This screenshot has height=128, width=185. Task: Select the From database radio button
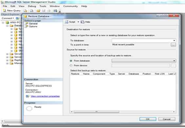pyautogui.click(x=71, y=61)
